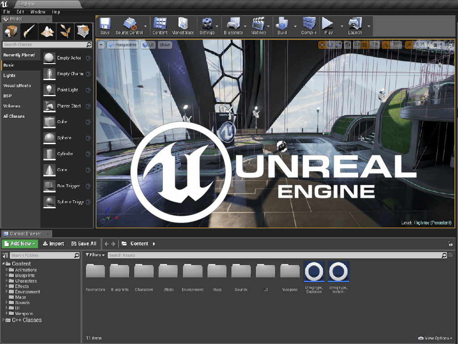Image resolution: width=458 pixels, height=344 pixels.
Task: Activate Foliage mode leaf icon
Action: point(65,31)
